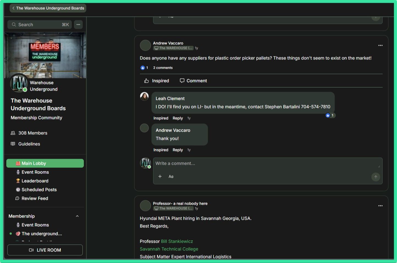Open the Savannah Technical College link

[169, 249]
